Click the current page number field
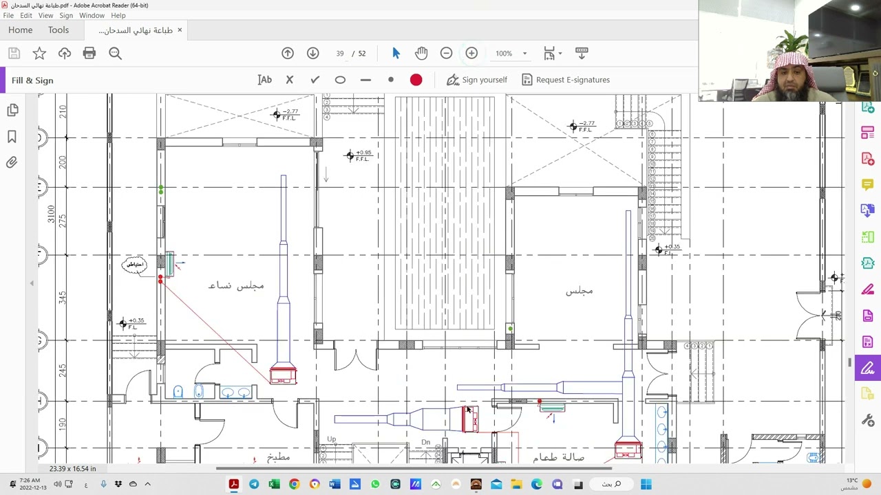Viewport: 881px width, 495px height. coord(339,53)
